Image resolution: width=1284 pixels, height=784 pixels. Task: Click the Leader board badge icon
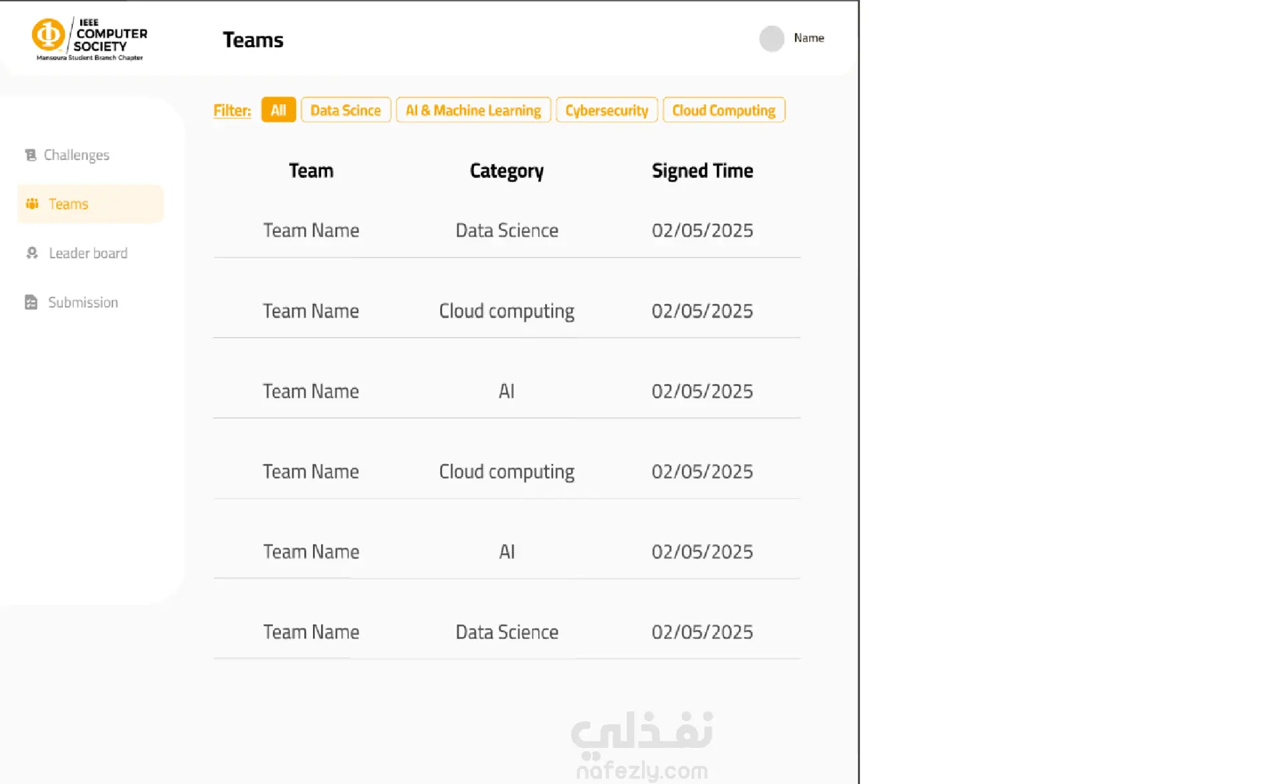pos(32,253)
